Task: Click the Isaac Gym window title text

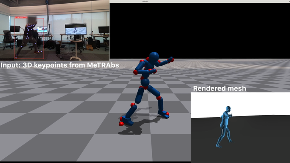Action: [145, 1]
